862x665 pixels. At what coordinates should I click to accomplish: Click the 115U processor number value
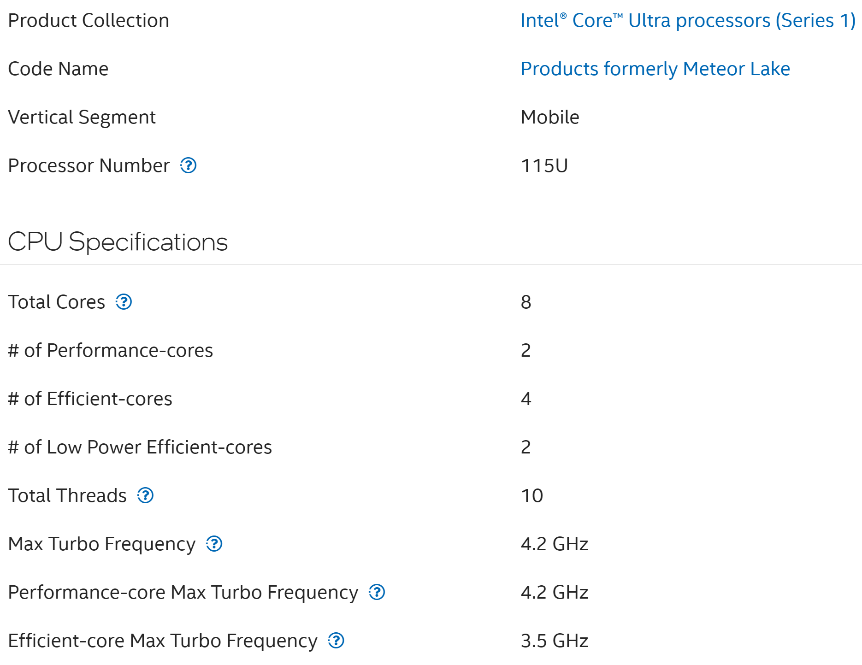(544, 166)
